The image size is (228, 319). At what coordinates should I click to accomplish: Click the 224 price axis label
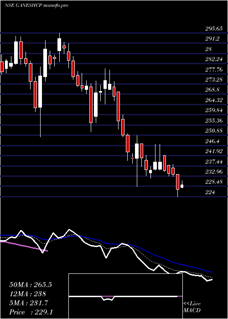(210, 192)
